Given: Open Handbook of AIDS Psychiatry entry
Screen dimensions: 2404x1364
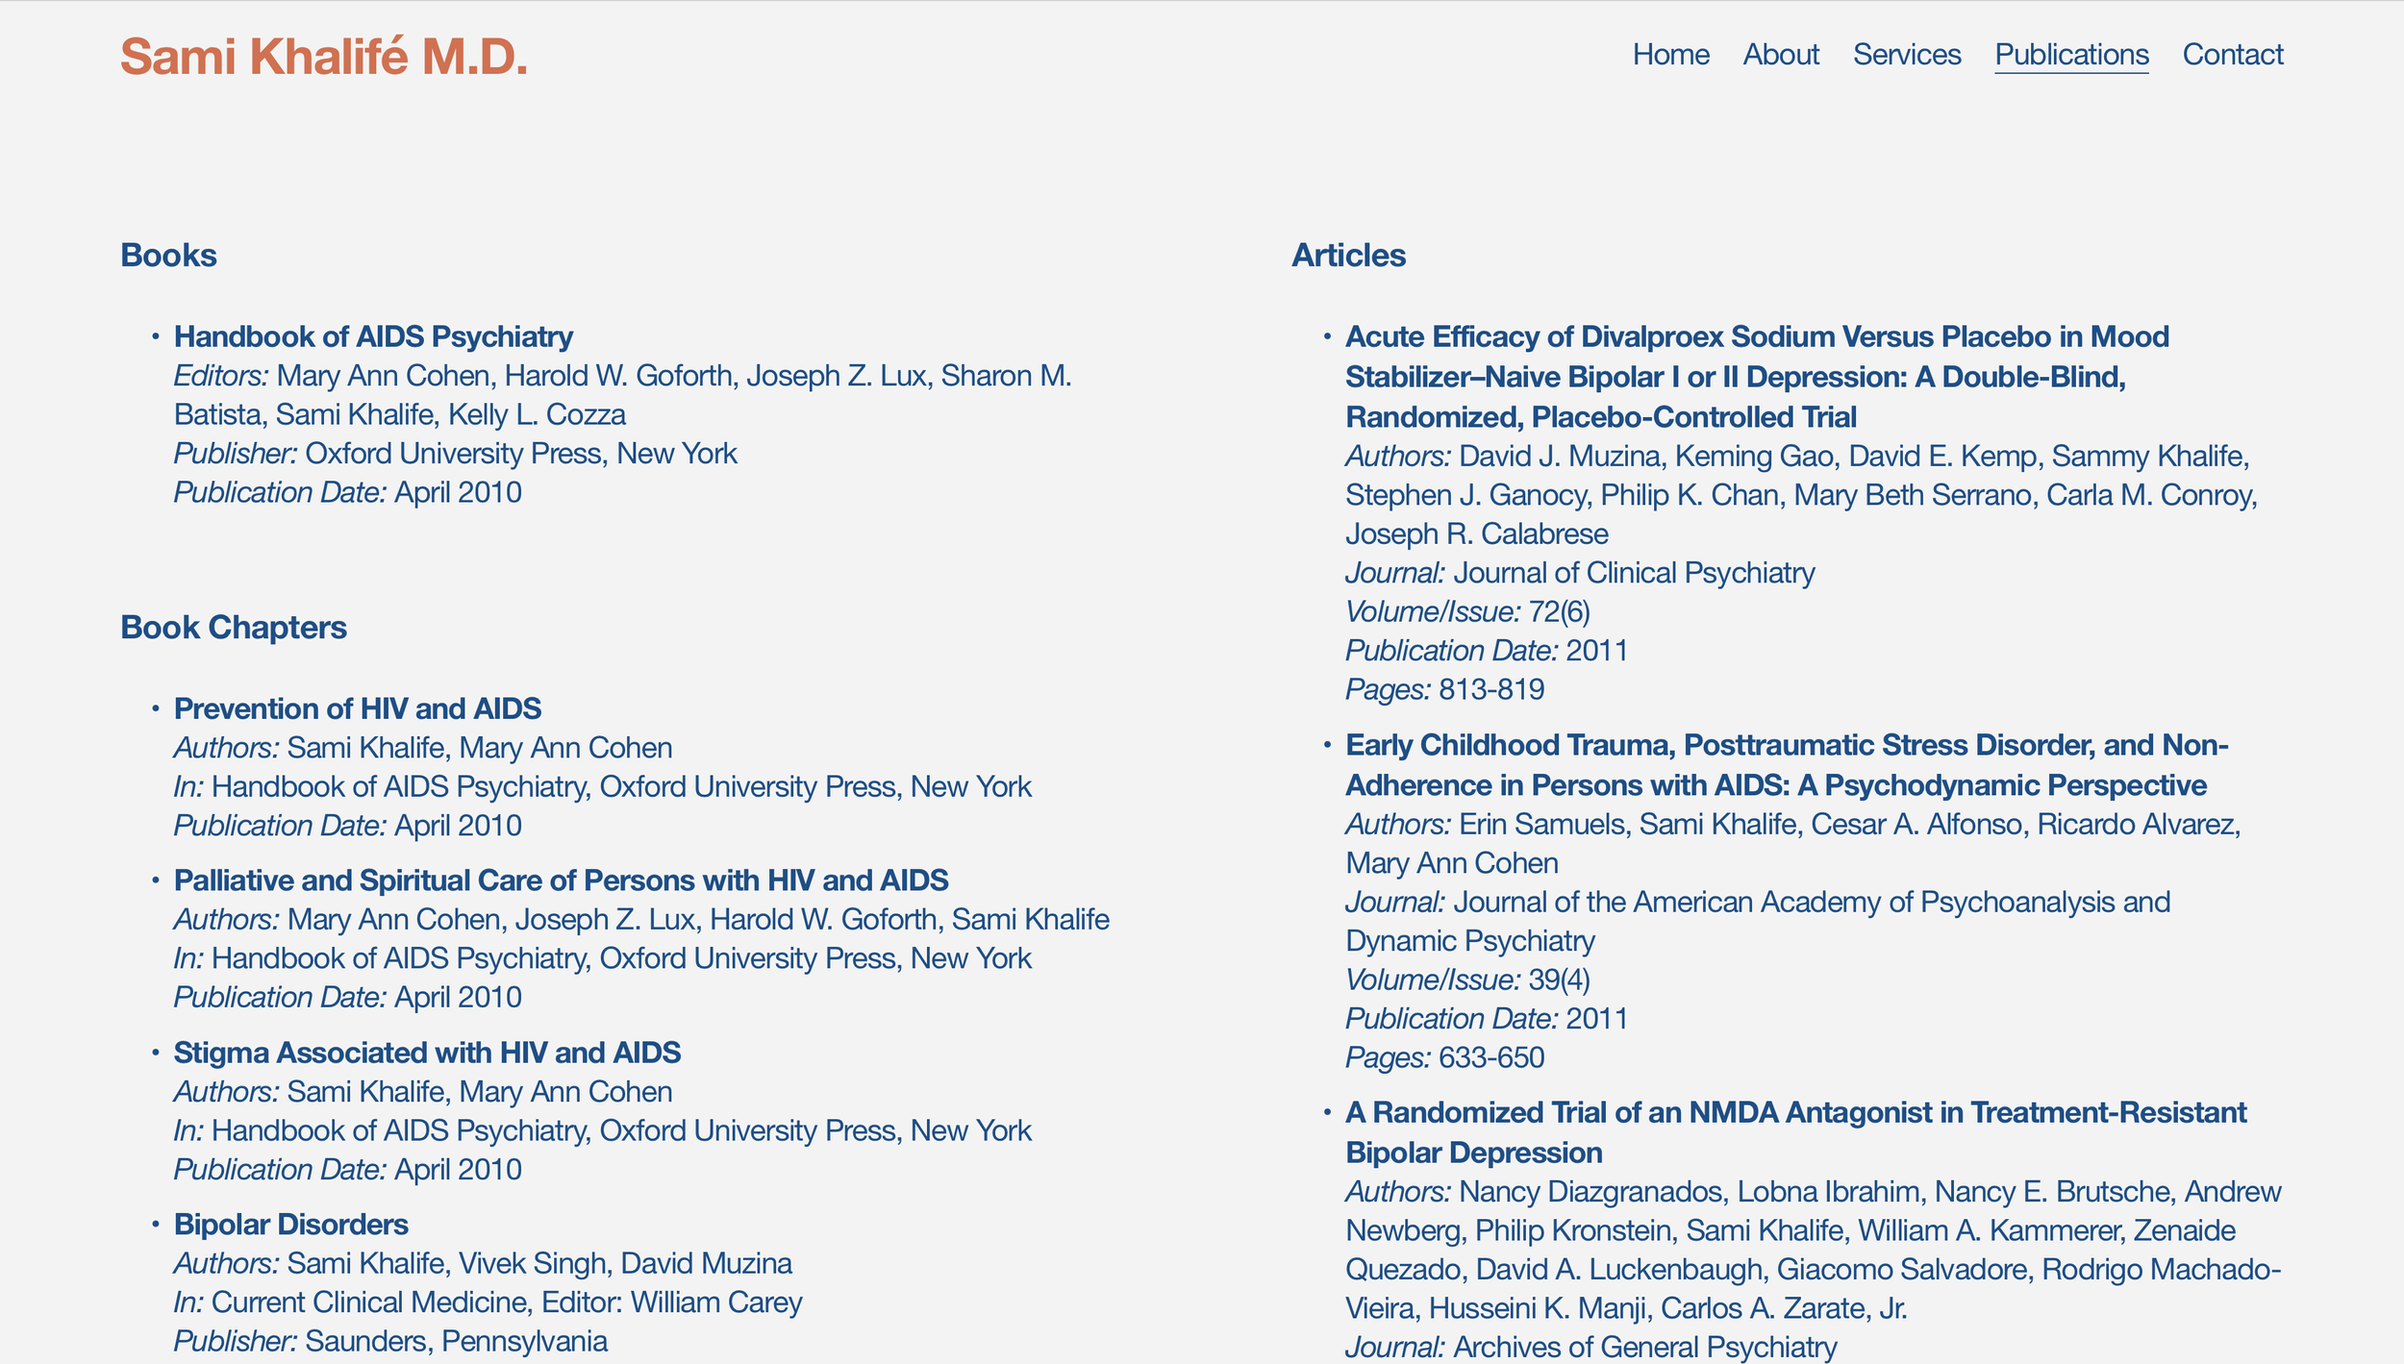Looking at the screenshot, I should tap(373, 335).
